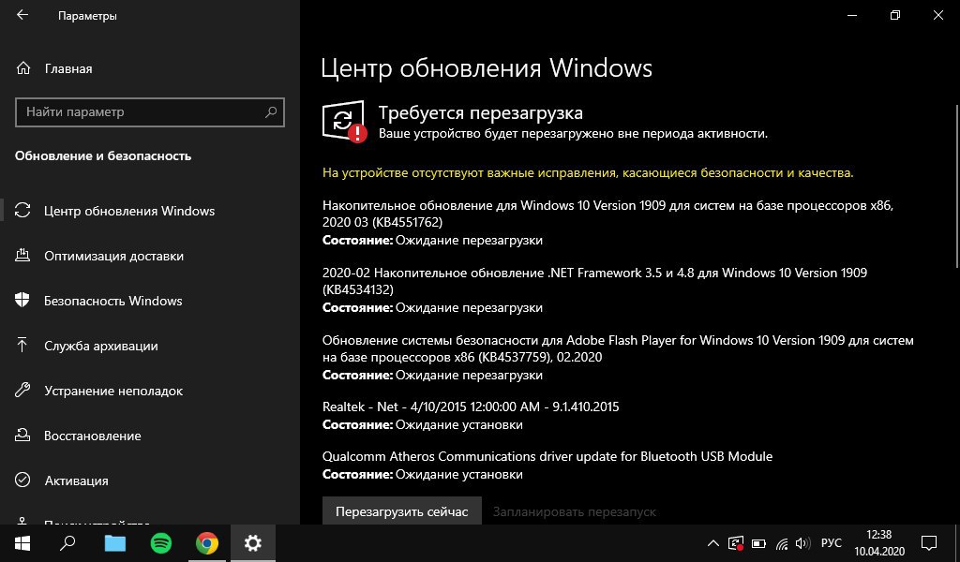The width and height of the screenshot is (960, 562).
Task: Open the Главная home page
Action: tap(67, 68)
